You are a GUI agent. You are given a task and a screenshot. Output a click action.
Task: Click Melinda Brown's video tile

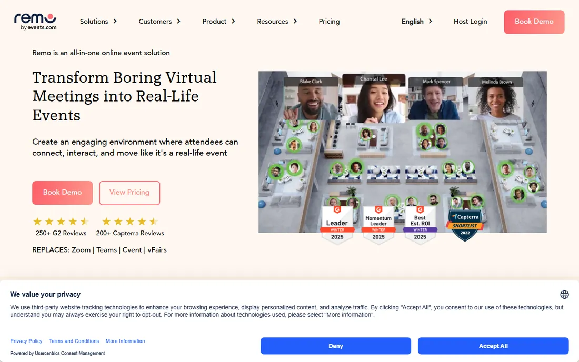click(495, 98)
